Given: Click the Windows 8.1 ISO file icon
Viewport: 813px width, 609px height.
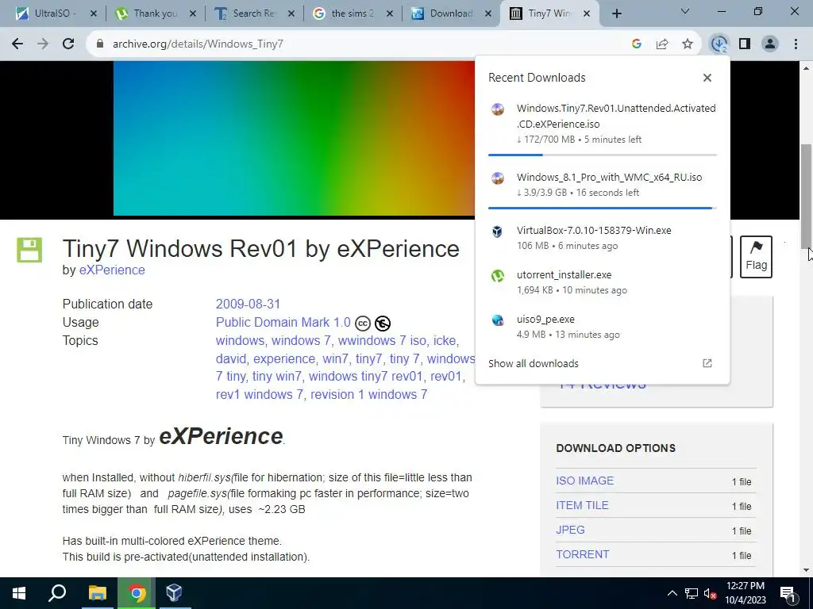Looking at the screenshot, I should pos(497,178).
